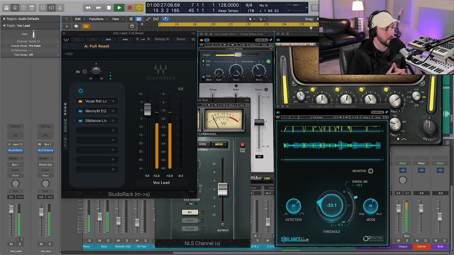Screen dimensions: 454x255
Task: Click Setup A in StudioRack toolbar
Action: (x=162, y=39)
